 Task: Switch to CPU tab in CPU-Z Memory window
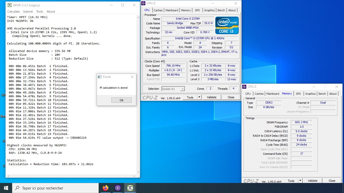(248, 94)
